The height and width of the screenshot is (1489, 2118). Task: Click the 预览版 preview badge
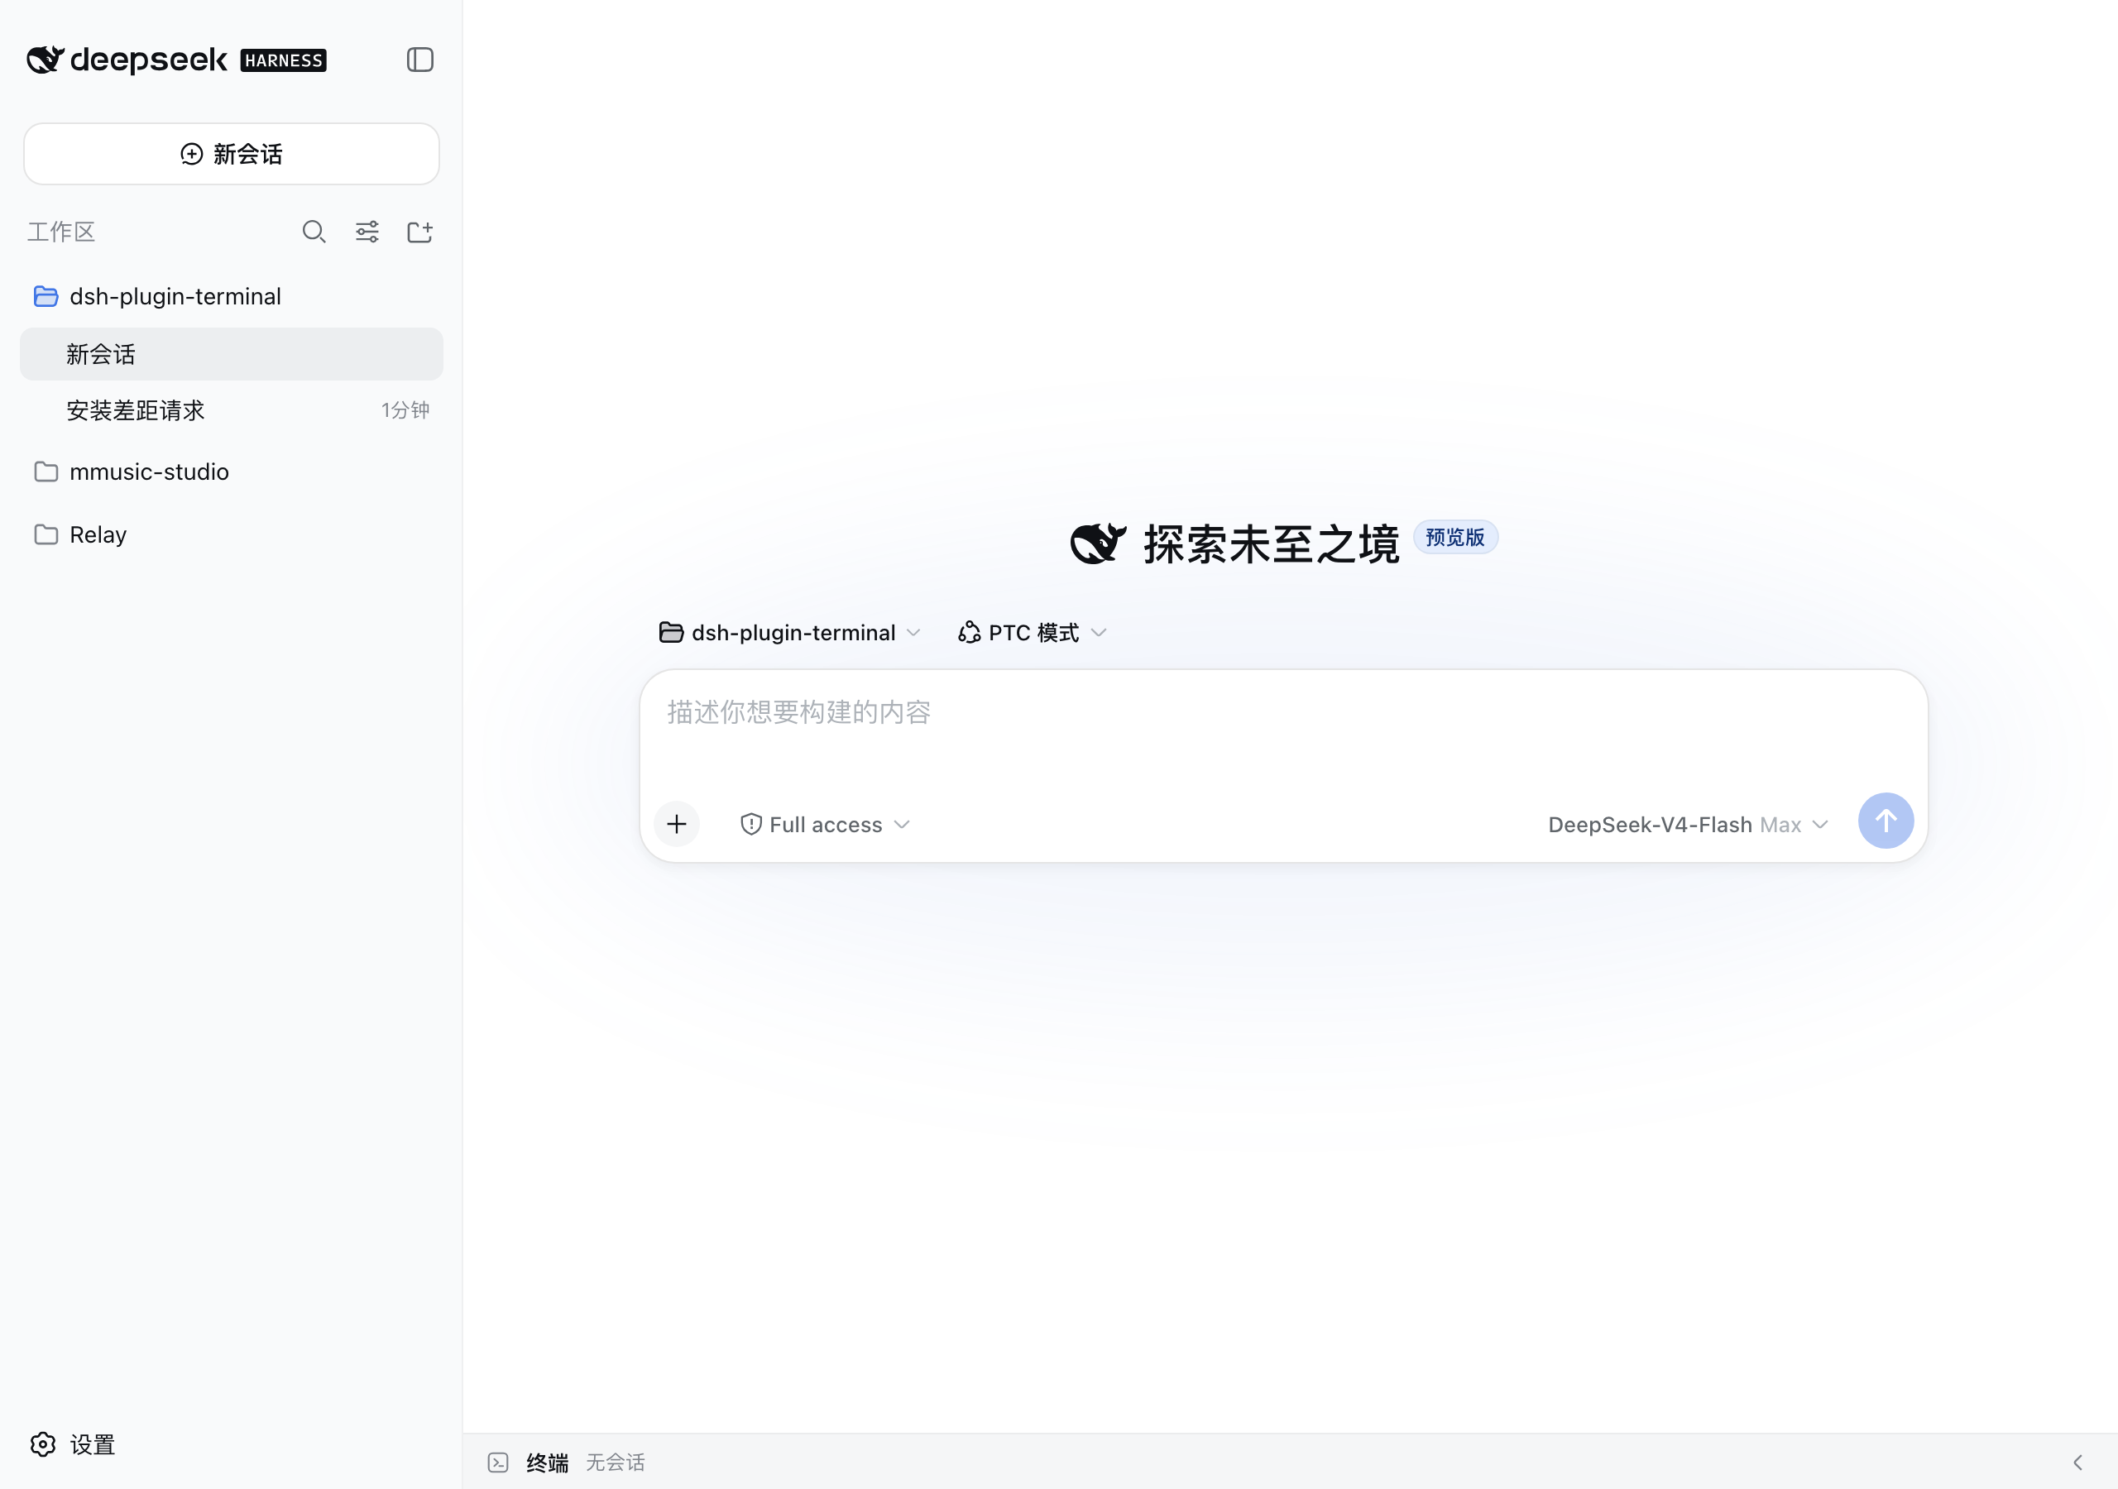point(1454,537)
